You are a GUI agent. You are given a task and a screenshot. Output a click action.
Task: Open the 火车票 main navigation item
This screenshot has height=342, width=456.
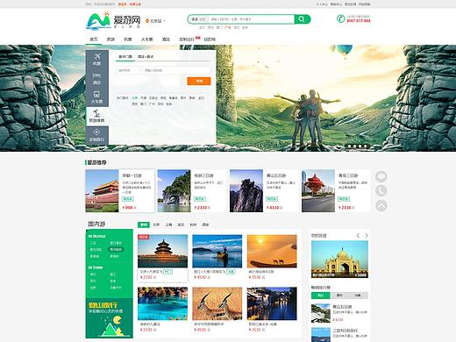pyautogui.click(x=146, y=39)
